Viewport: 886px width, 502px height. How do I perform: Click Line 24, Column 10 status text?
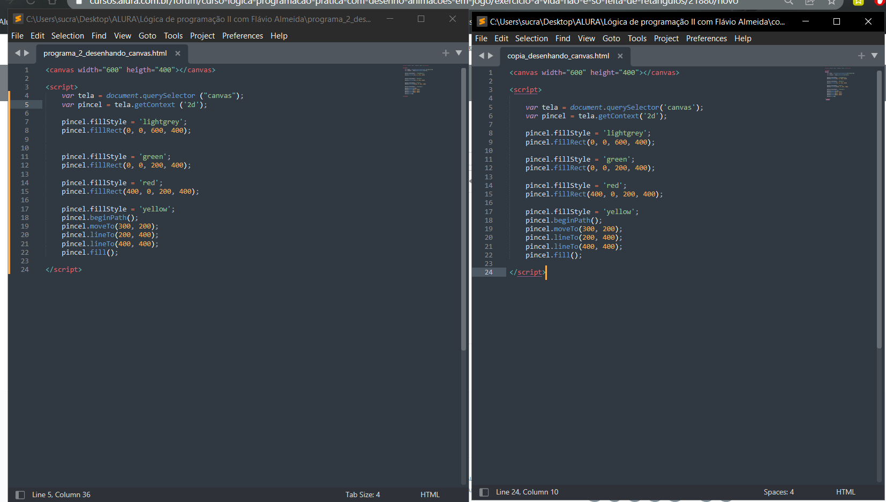pos(527,492)
